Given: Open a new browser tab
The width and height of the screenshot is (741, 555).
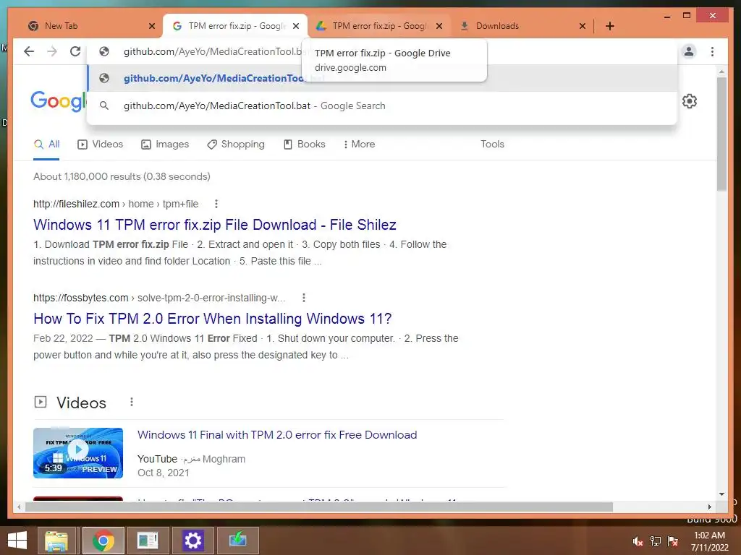Looking at the screenshot, I should click(x=610, y=26).
